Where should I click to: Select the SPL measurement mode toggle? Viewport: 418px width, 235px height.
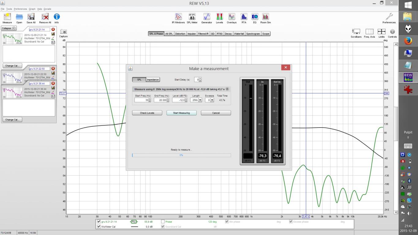coord(139,80)
